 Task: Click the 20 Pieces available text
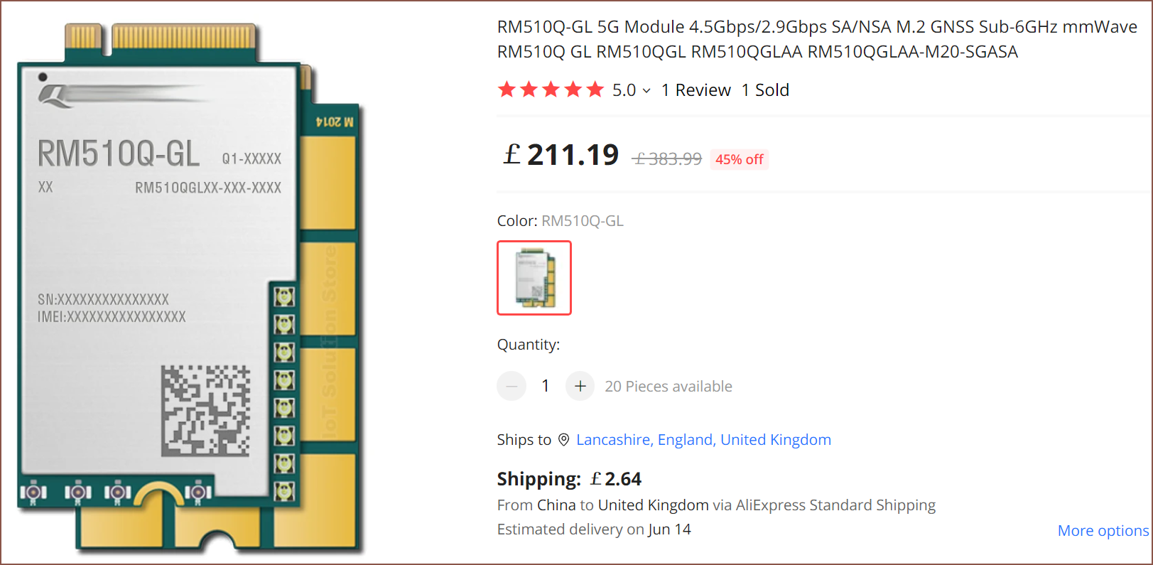pyautogui.click(x=668, y=387)
